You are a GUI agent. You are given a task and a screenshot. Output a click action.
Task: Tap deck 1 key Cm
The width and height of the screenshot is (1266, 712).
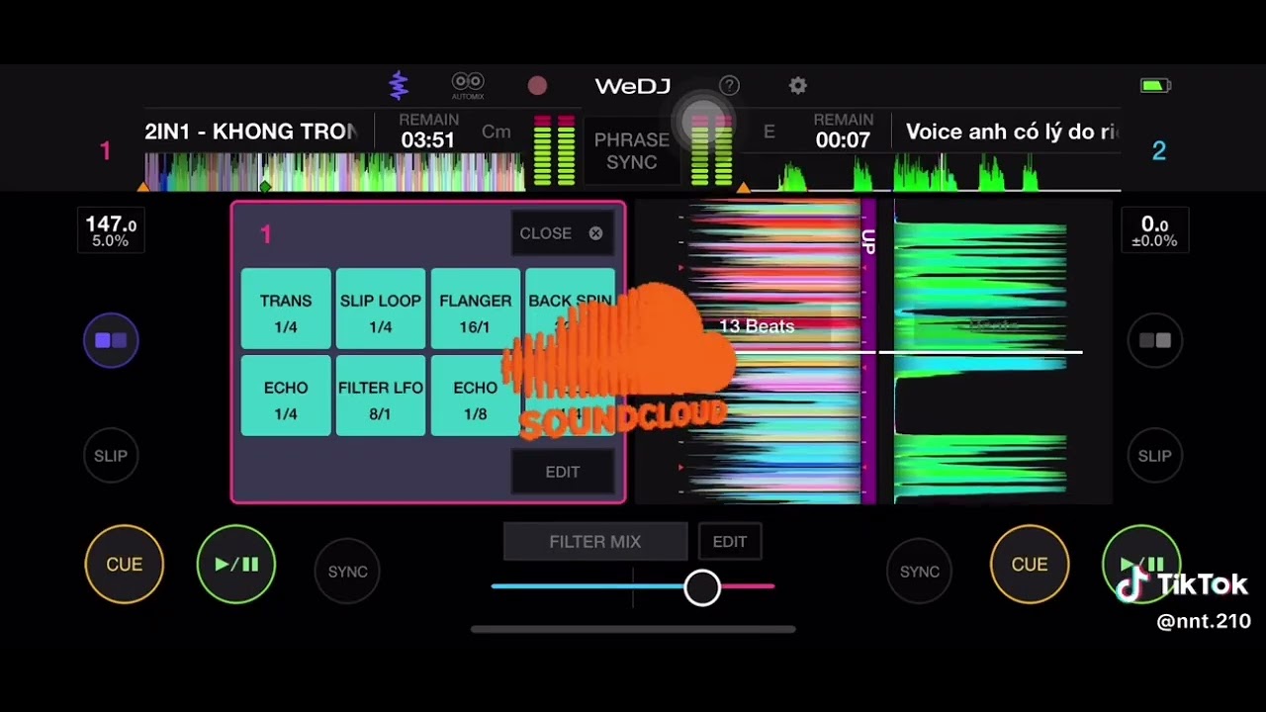[496, 132]
